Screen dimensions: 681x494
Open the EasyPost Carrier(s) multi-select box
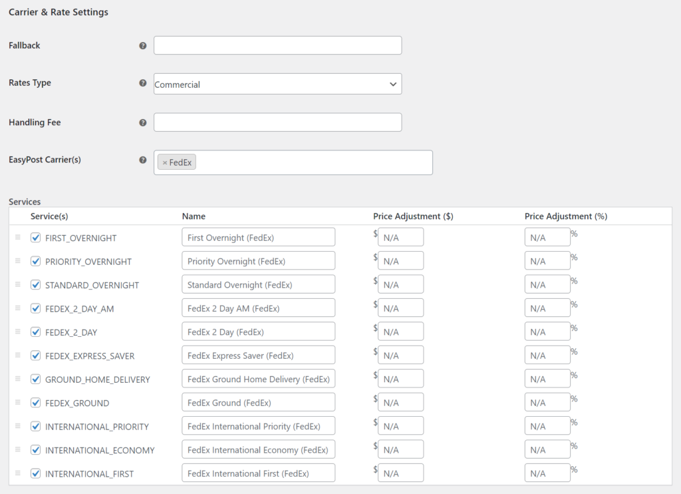pyautogui.click(x=313, y=162)
